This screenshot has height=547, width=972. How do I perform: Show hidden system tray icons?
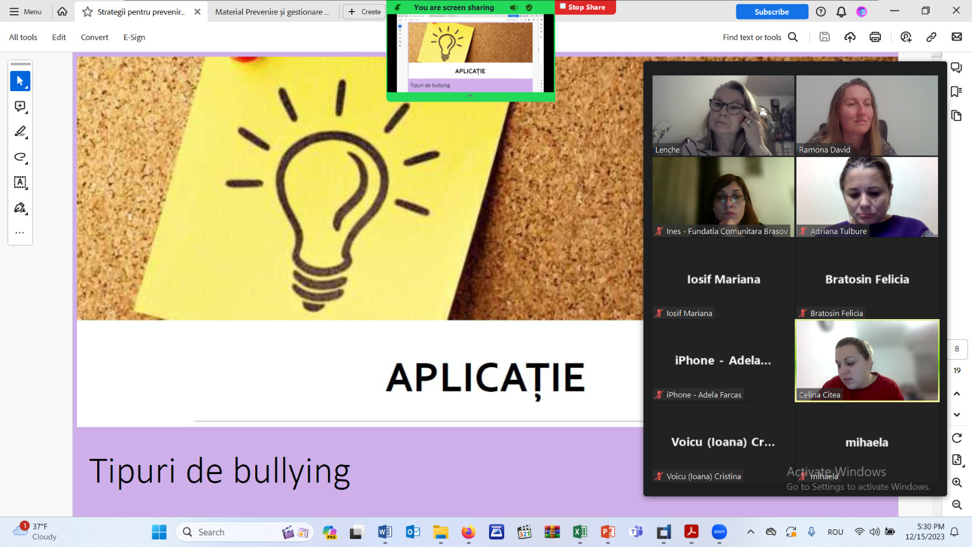pyautogui.click(x=751, y=532)
